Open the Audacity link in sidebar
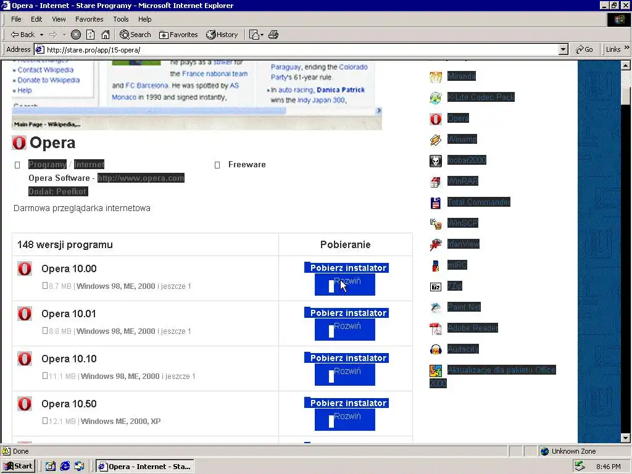This screenshot has width=632, height=474. click(463, 349)
